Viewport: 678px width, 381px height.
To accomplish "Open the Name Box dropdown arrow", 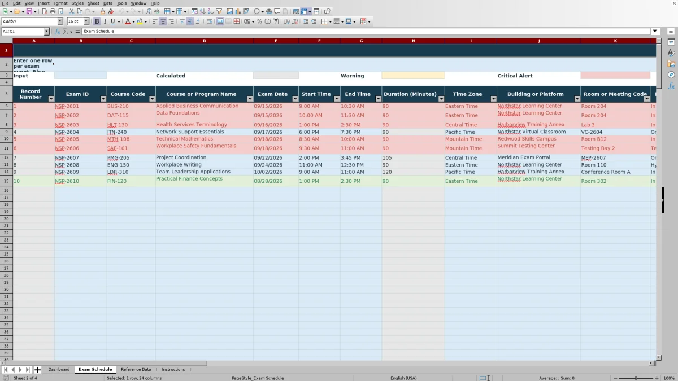I will point(46,32).
